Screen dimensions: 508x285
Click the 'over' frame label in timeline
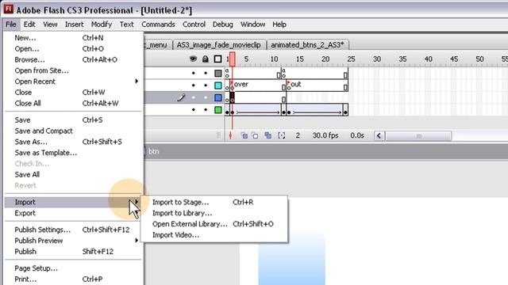241,85
